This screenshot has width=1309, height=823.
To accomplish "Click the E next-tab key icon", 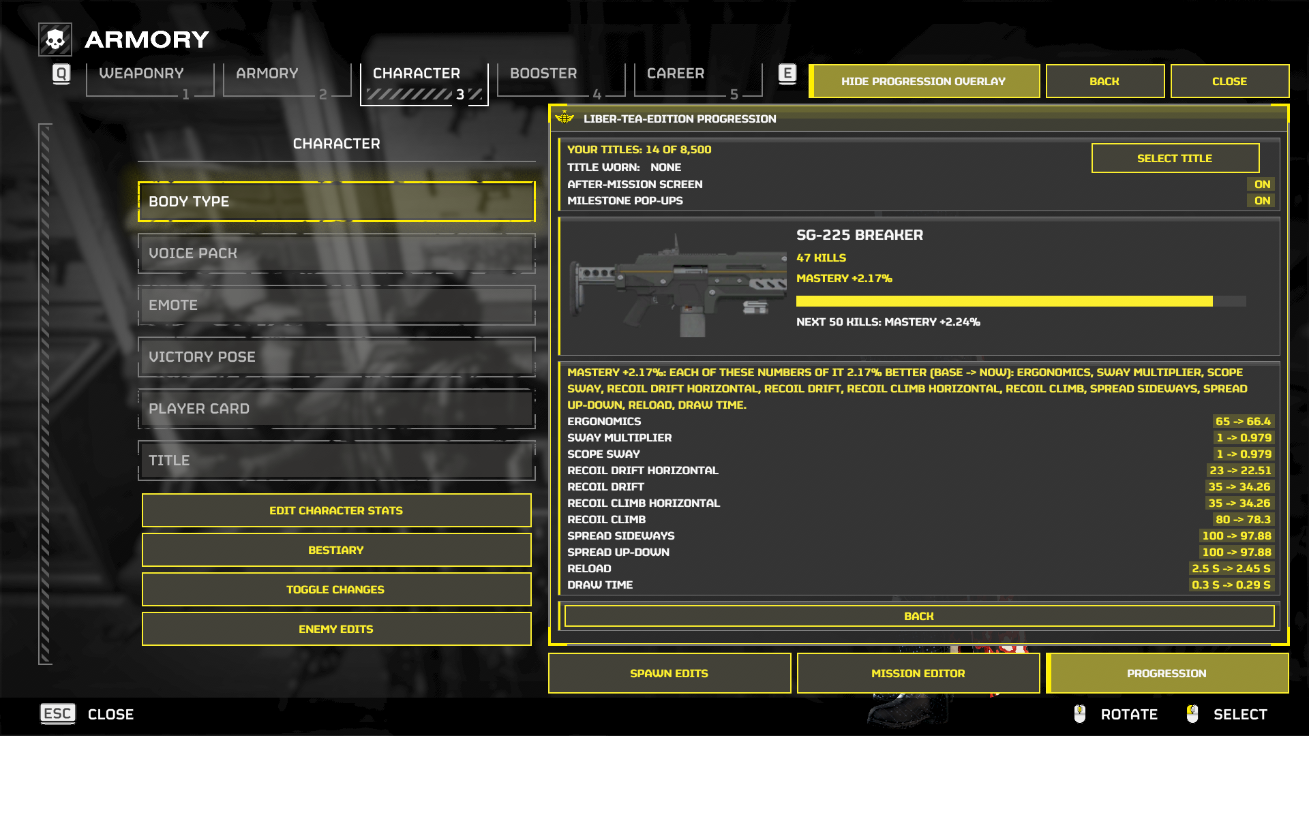I will tap(787, 74).
